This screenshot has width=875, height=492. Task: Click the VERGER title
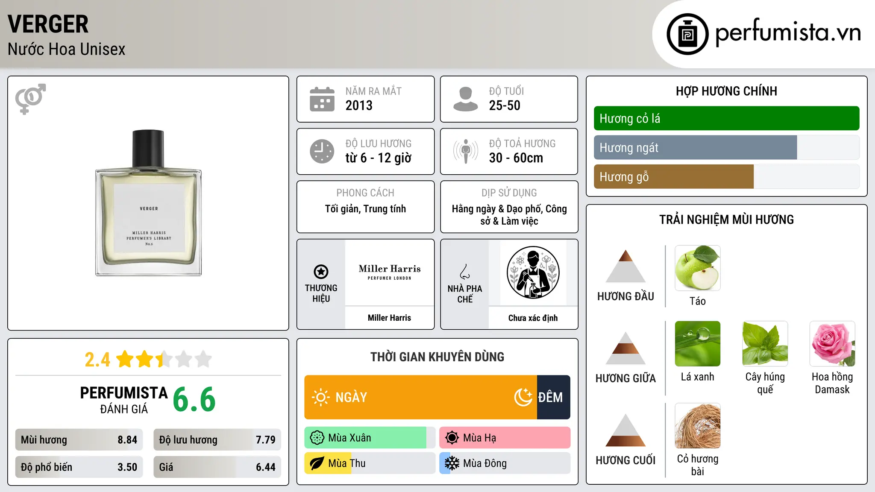pyautogui.click(x=48, y=24)
